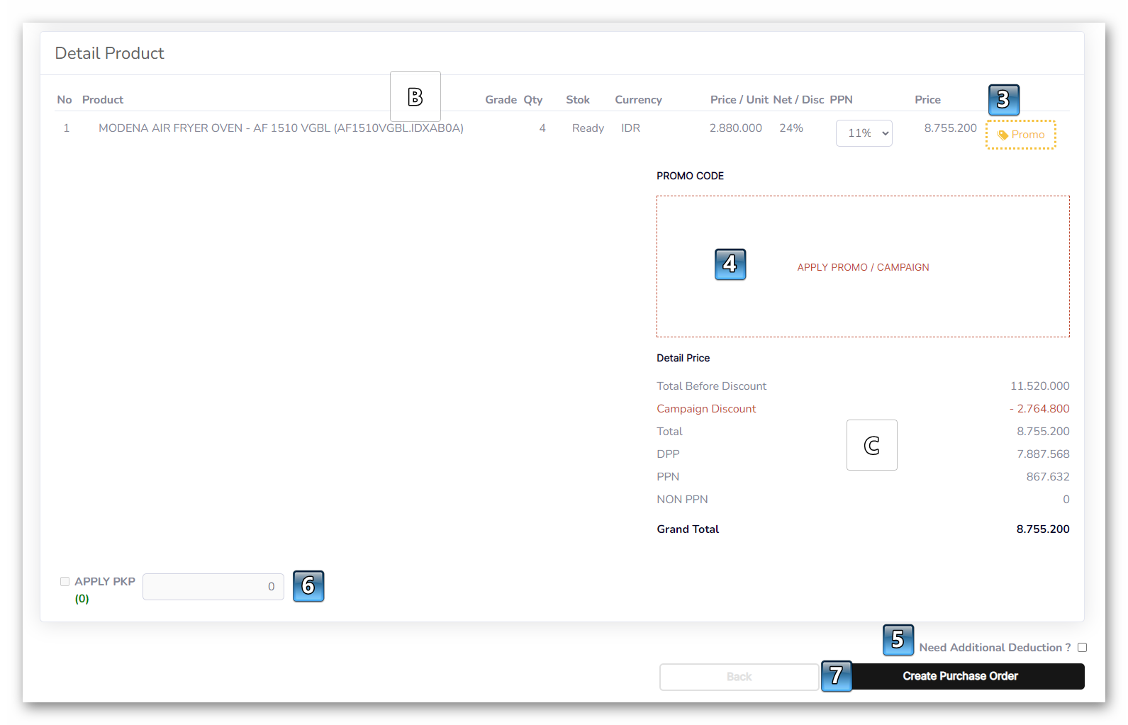Click the blue number 5 marker badge

[x=898, y=640]
